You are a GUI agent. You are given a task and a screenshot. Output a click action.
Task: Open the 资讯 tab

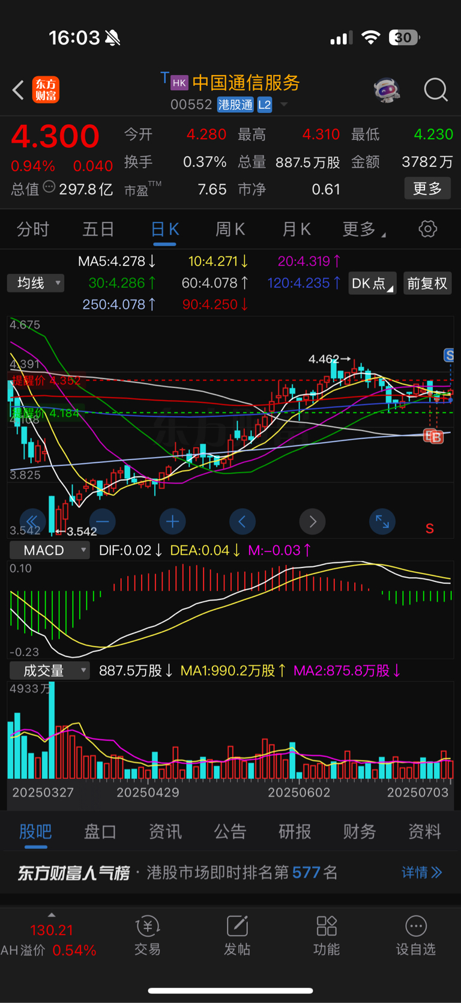coord(165,831)
